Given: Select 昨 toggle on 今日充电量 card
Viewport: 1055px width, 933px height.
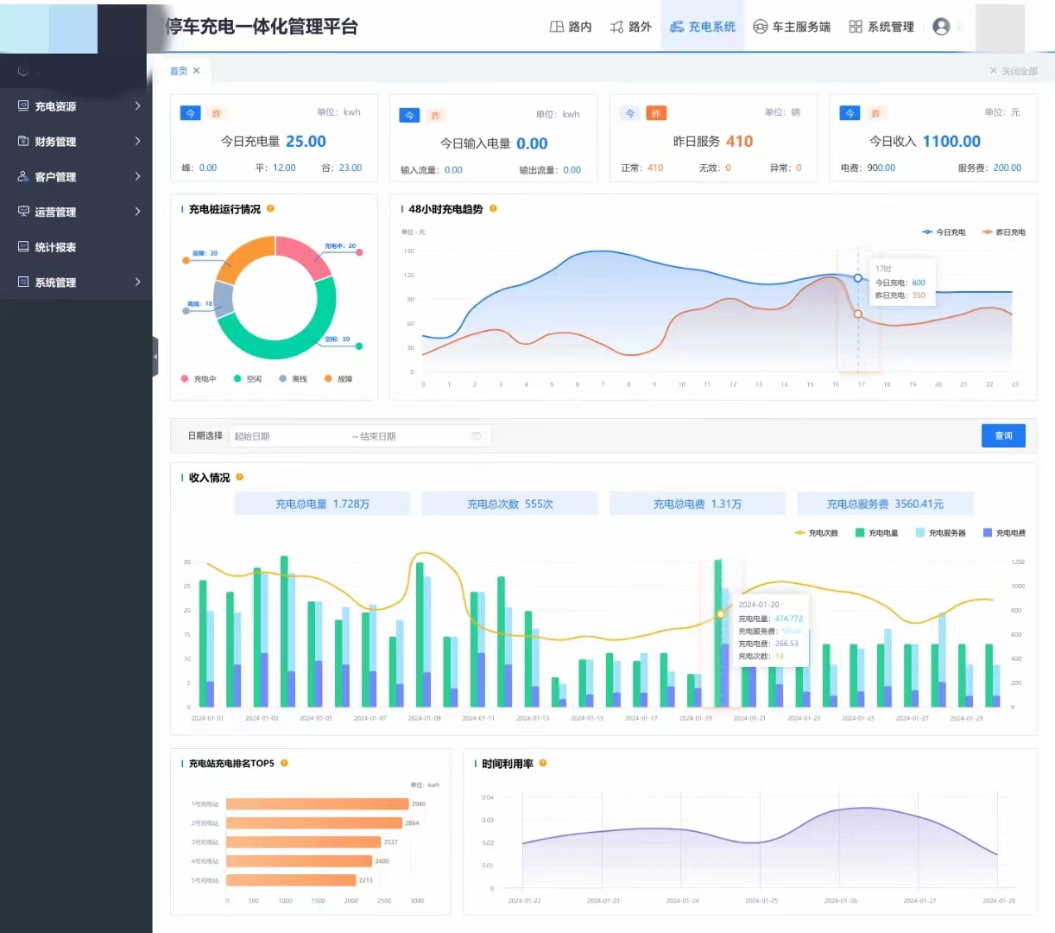Looking at the screenshot, I should [x=217, y=113].
